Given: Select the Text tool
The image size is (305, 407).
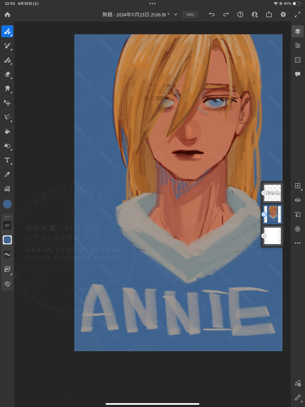Looking at the screenshot, I should [x=7, y=160].
